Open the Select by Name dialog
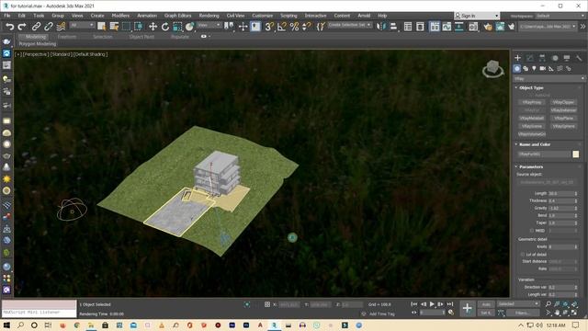Viewport: 588px width, 331px height. pos(114,27)
